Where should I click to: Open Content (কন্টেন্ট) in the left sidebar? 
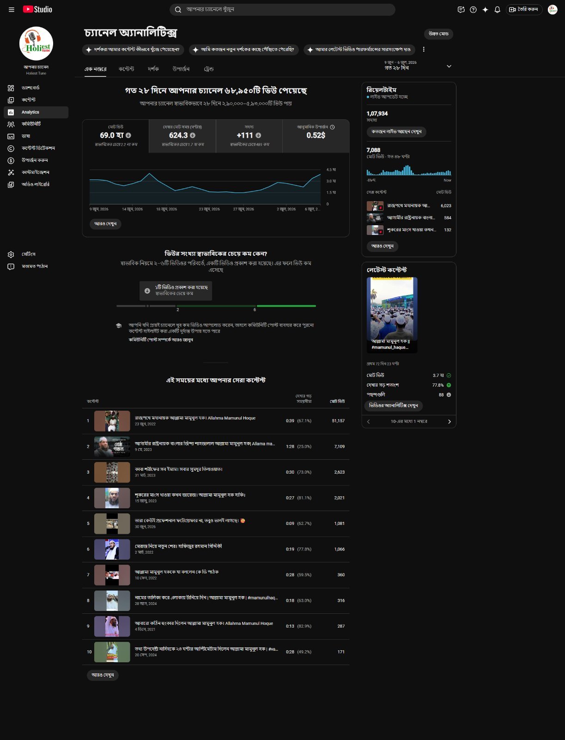pyautogui.click(x=36, y=100)
